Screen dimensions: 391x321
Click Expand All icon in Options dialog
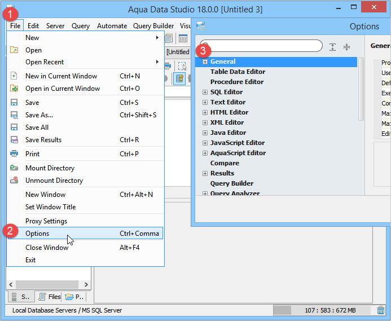click(332, 47)
